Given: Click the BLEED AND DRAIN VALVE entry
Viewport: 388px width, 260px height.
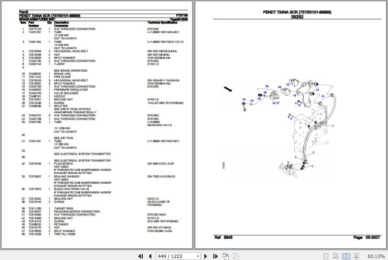Looking at the screenshot, I should point(72,189).
